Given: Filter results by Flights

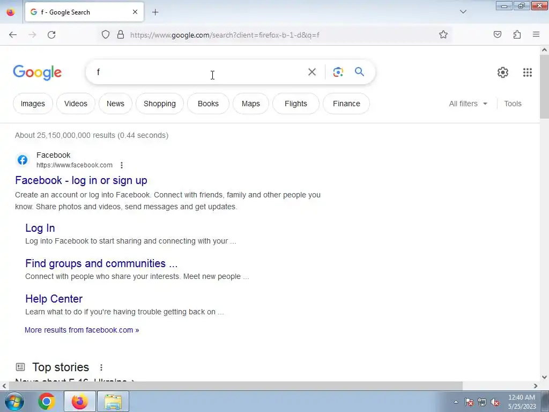Looking at the screenshot, I should 296,104.
